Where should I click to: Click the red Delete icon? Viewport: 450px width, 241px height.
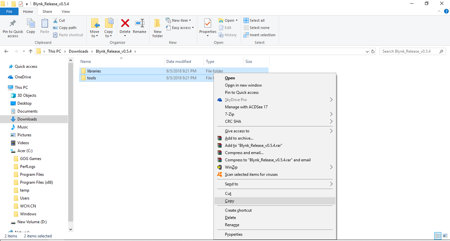coord(125,24)
